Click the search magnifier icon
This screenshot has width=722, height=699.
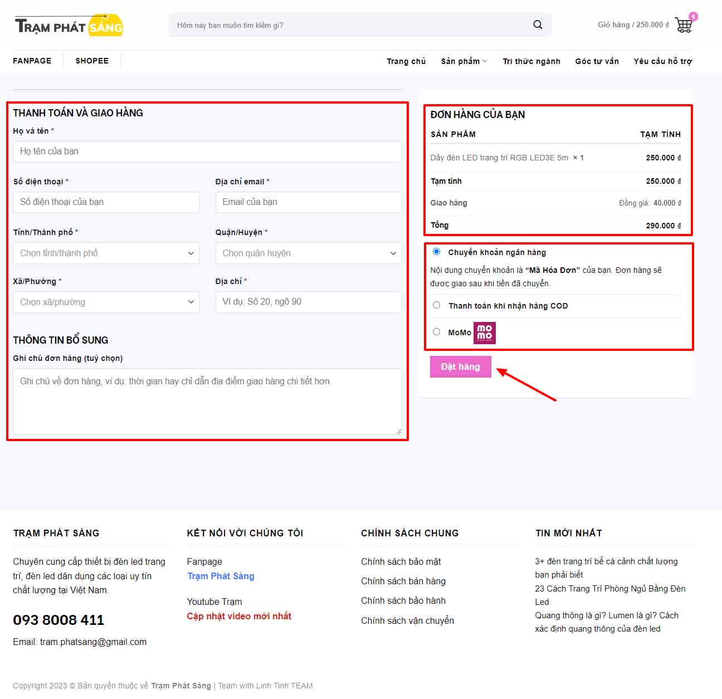[x=538, y=25]
